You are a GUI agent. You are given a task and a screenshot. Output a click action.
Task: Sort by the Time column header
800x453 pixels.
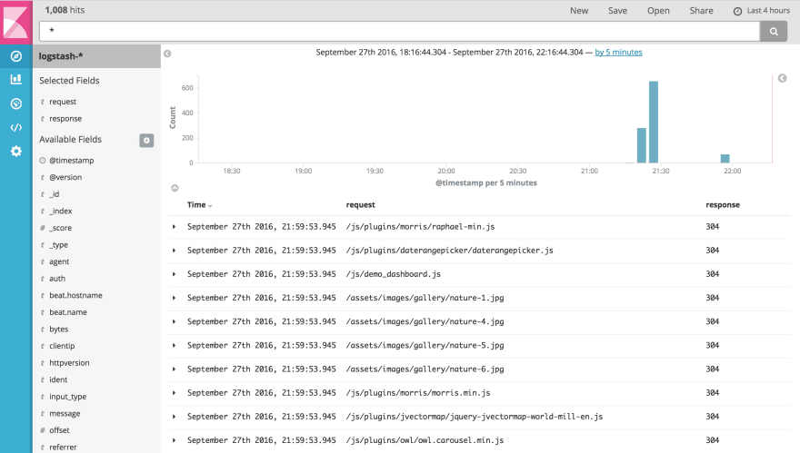point(199,205)
